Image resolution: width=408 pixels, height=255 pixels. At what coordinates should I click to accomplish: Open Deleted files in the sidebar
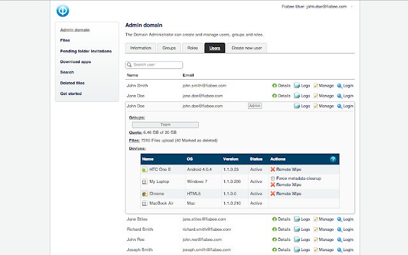point(72,83)
